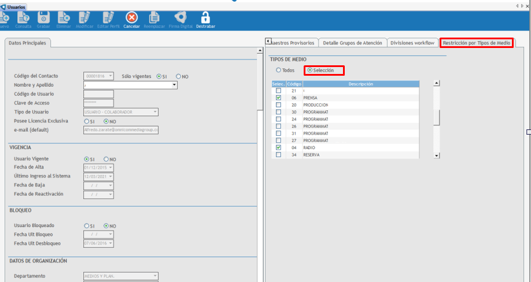This screenshot has height=282, width=531.
Task: Click the Editar Perfil icon
Action: pyautogui.click(x=108, y=18)
